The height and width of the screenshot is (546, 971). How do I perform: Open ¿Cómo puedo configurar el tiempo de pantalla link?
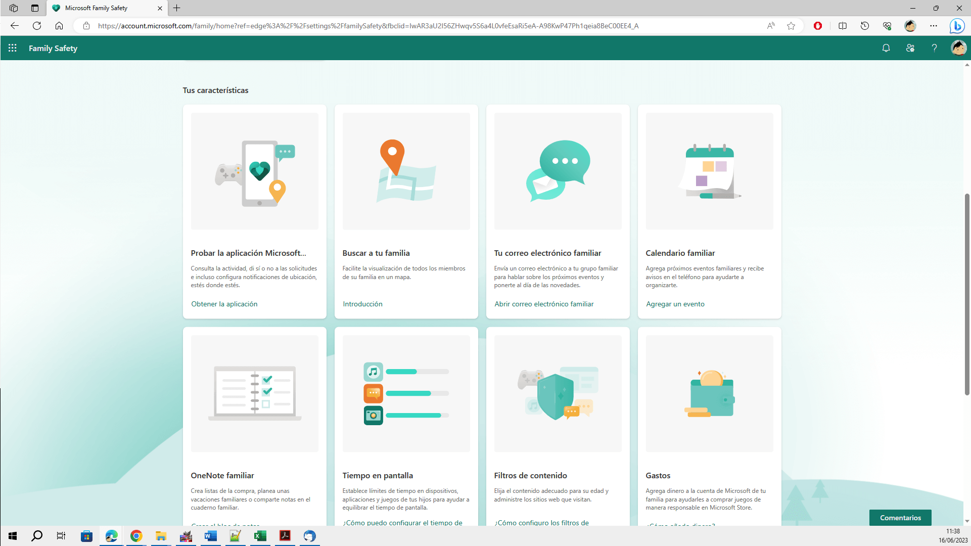tap(402, 522)
